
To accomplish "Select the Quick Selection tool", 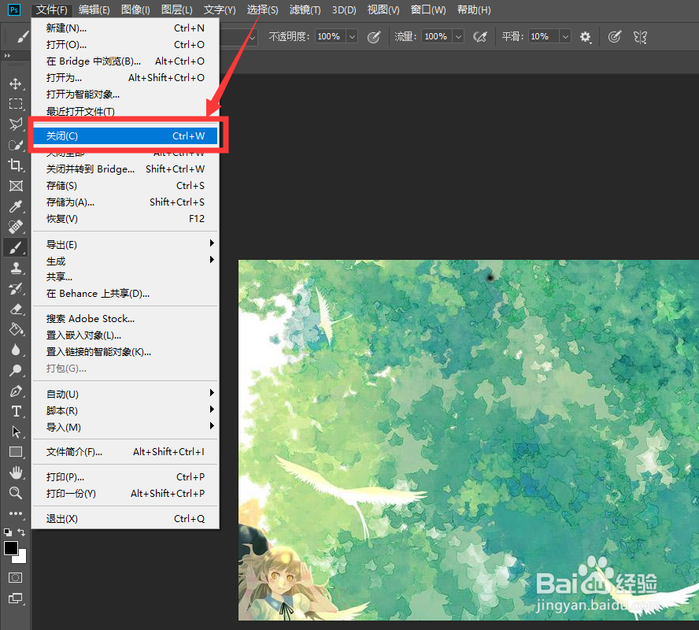I will click(x=16, y=145).
